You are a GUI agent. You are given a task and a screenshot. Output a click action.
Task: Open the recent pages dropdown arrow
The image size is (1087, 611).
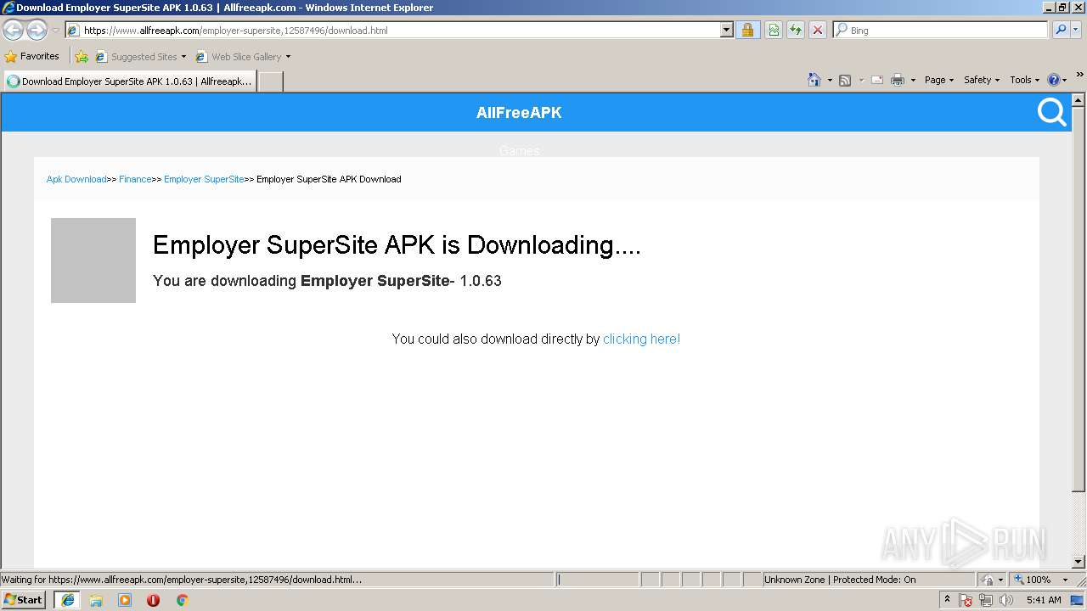(x=56, y=31)
